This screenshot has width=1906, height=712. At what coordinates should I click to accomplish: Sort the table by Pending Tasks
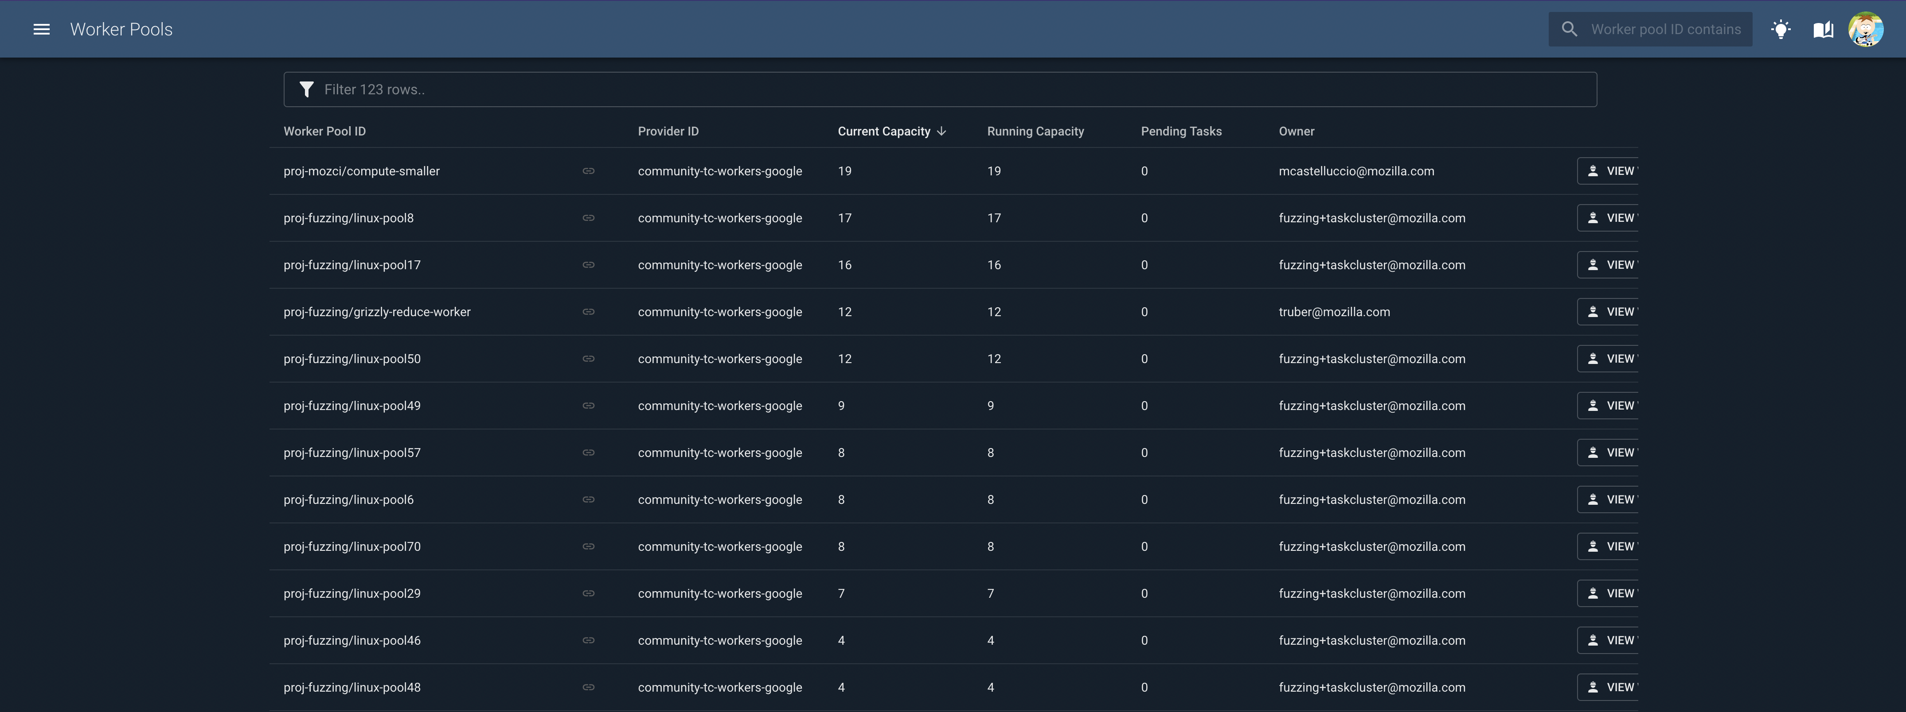tap(1181, 131)
